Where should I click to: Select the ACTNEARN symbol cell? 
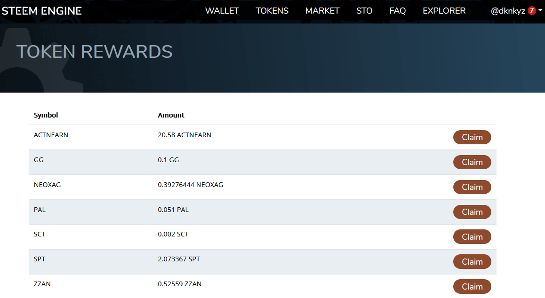pos(51,135)
